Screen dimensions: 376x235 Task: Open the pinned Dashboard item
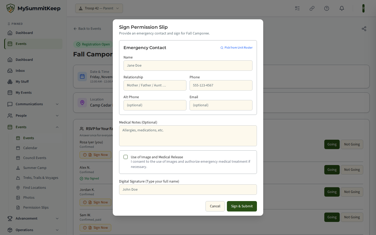(33, 33)
